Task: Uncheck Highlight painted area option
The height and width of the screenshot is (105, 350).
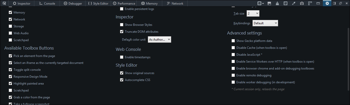Action: pyautogui.click(x=10, y=83)
